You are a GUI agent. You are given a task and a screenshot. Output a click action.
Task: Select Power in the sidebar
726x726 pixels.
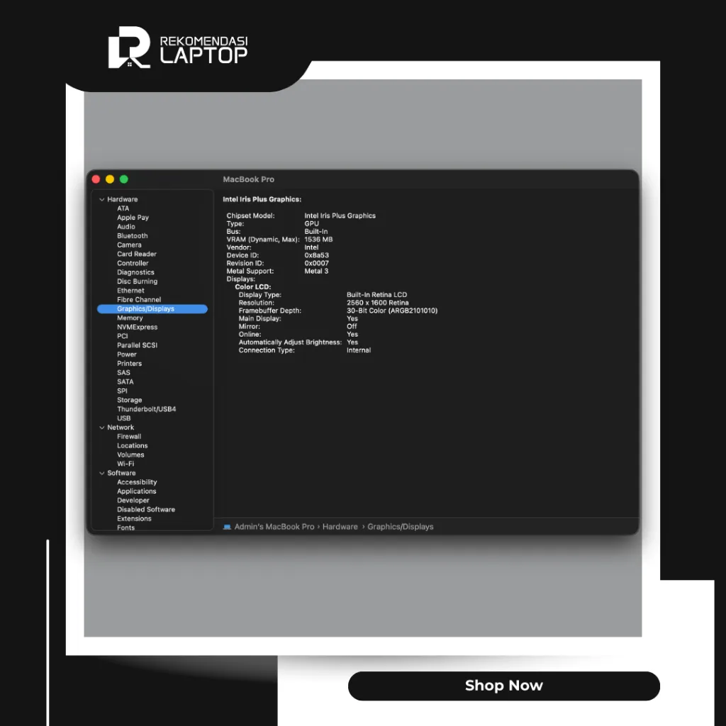(x=127, y=354)
